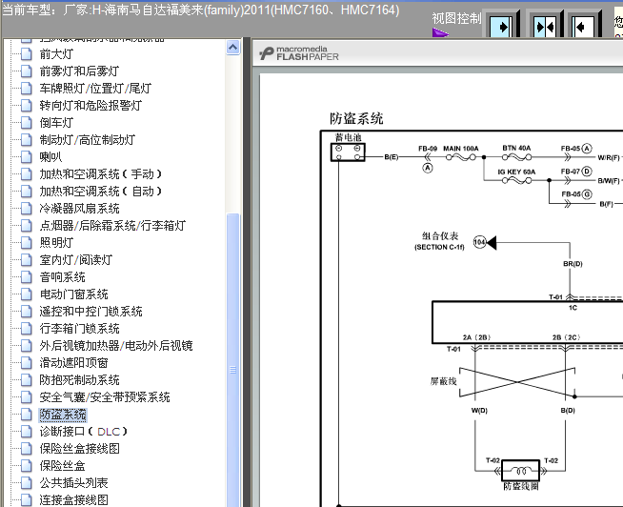The width and height of the screenshot is (623, 507).
Task: Click the Macromedia FlashPaper logo
Action: tap(299, 53)
